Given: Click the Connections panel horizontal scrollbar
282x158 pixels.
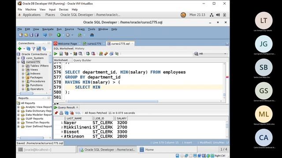Looking at the screenshot, I should click(x=26, y=93).
